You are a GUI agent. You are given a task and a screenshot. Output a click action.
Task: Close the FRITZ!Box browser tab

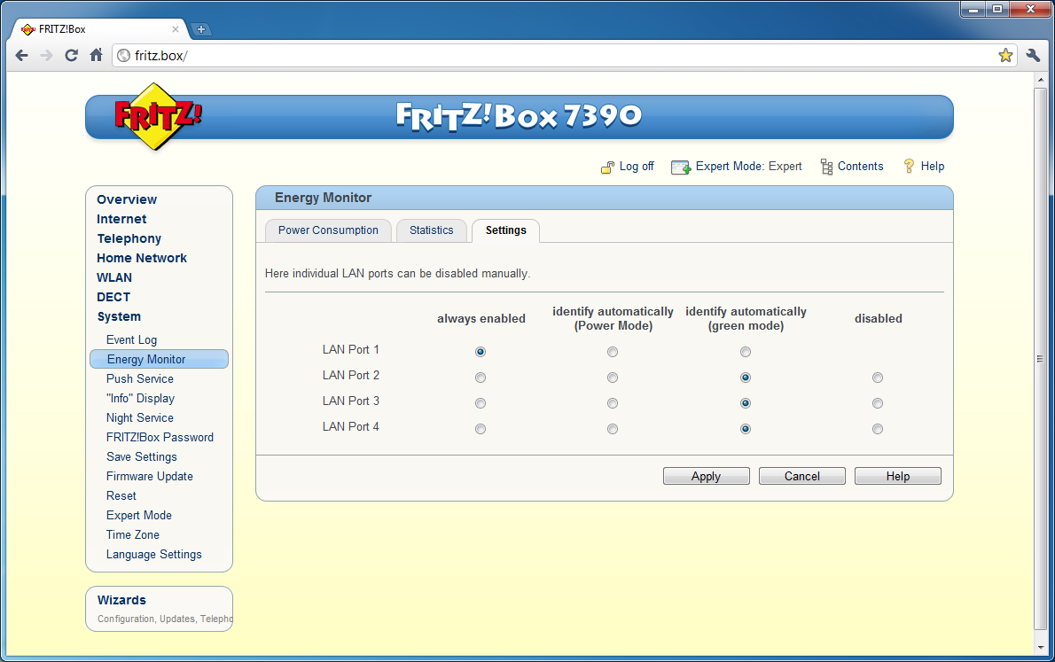(x=175, y=29)
